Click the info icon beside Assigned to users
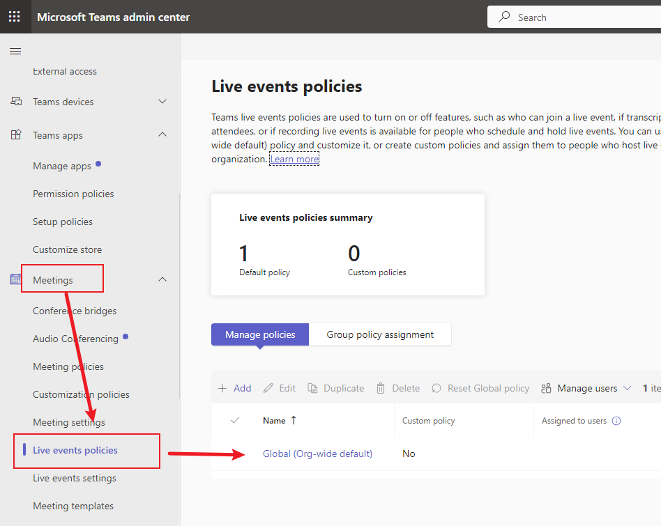The height and width of the screenshot is (526, 661). (616, 421)
